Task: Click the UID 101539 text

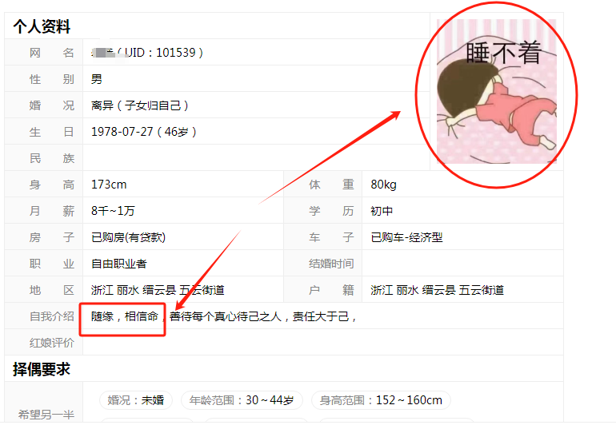Action: tap(160, 53)
